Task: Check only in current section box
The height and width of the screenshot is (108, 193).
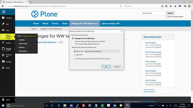Action: point(167,17)
